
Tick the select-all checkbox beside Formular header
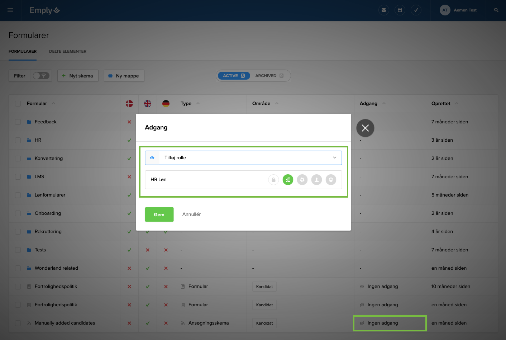(x=18, y=104)
